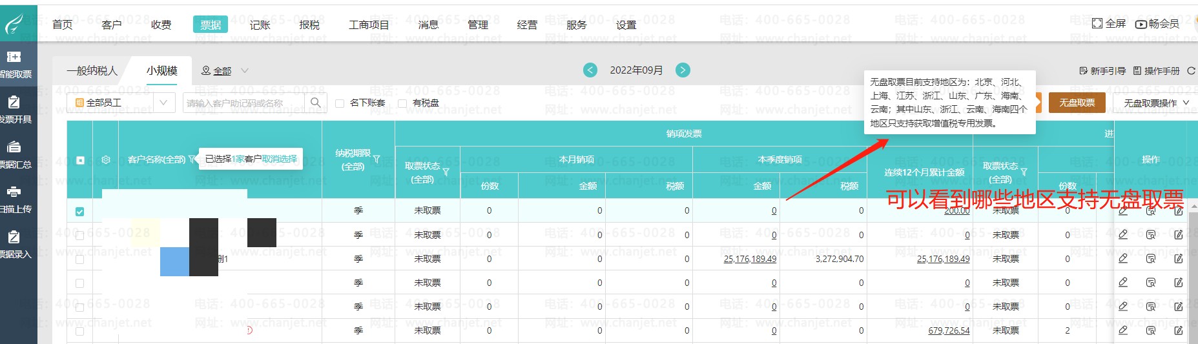This screenshot has height=344, width=1198.
Task: Click the 无盘取票 button
Action: 1077,103
